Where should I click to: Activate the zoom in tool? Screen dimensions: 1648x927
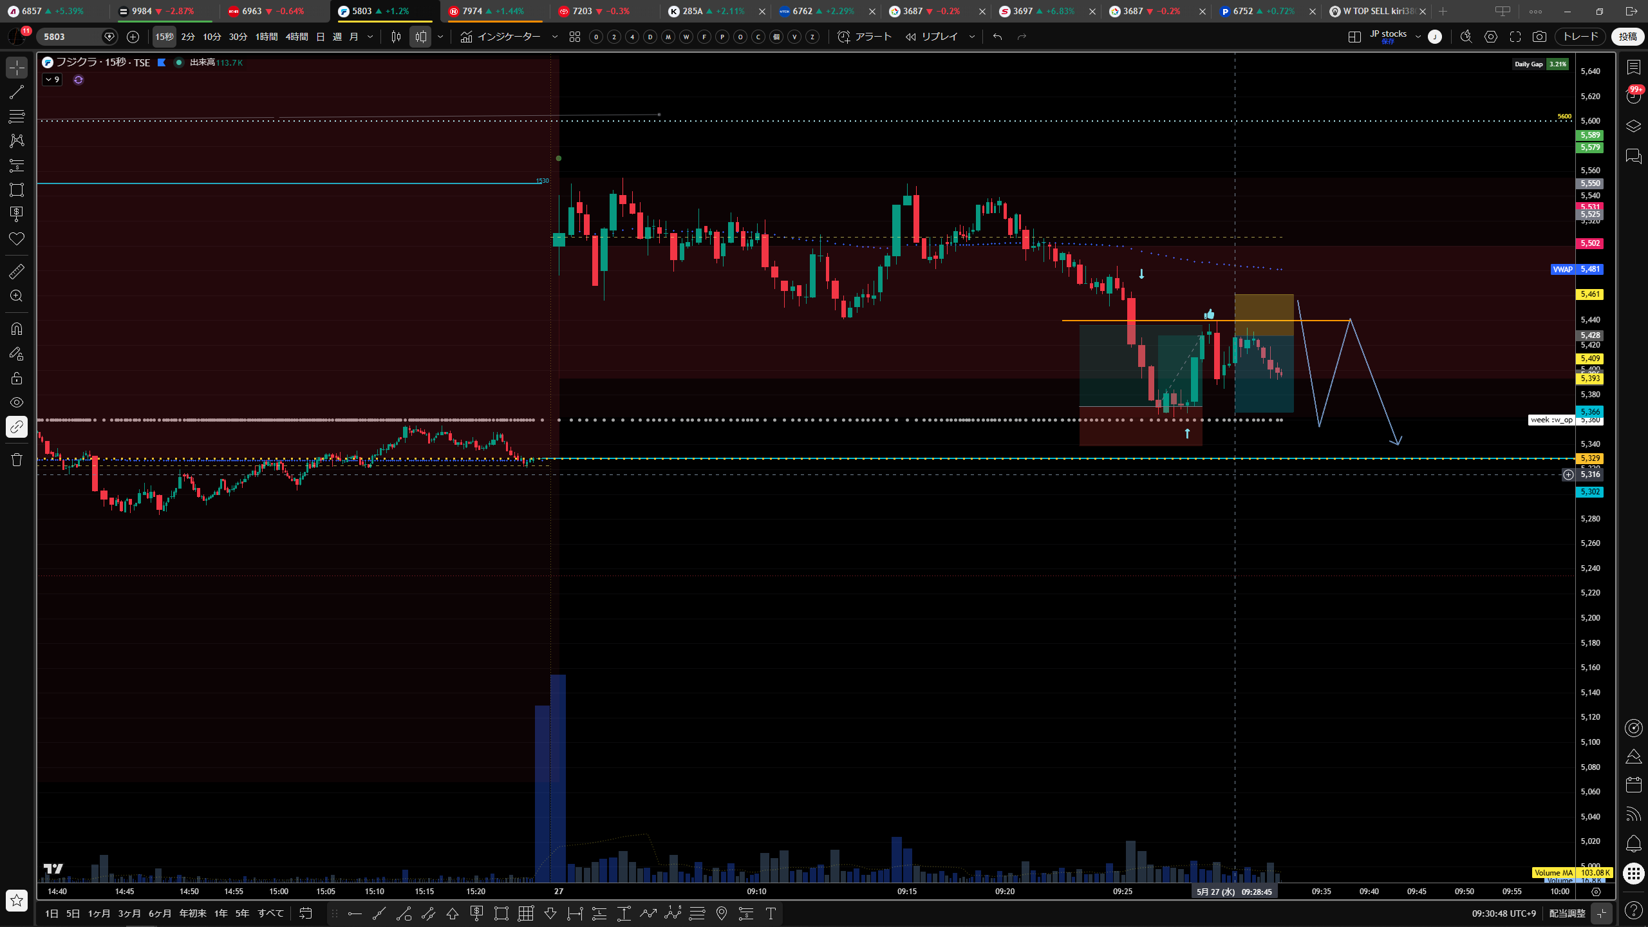click(17, 296)
